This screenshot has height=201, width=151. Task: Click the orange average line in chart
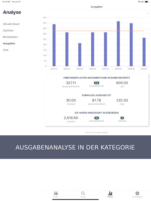point(99,31)
